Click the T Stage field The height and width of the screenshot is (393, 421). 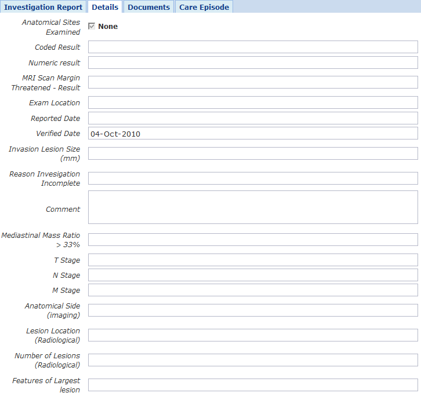click(253, 260)
